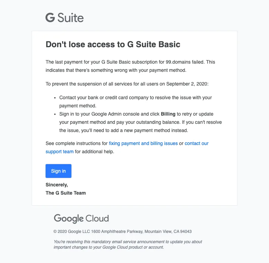
Task: Click the blue Sign in button
Action: point(58,171)
